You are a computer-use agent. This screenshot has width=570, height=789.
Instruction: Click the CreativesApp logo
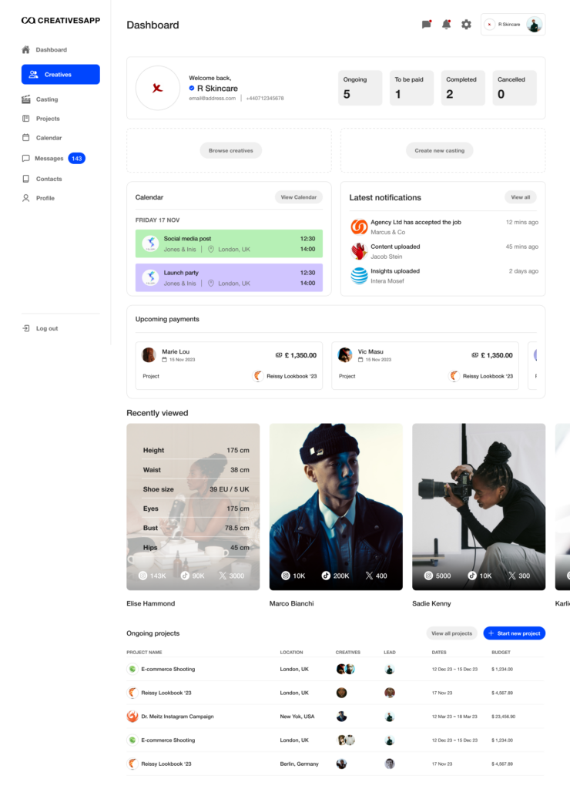60,21
